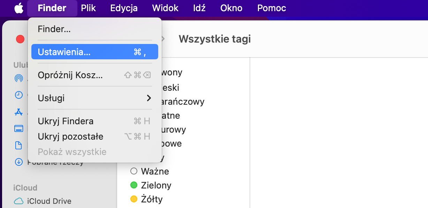Click the Wszystkie tagi window title
The width and height of the screenshot is (428, 208).
click(x=215, y=39)
